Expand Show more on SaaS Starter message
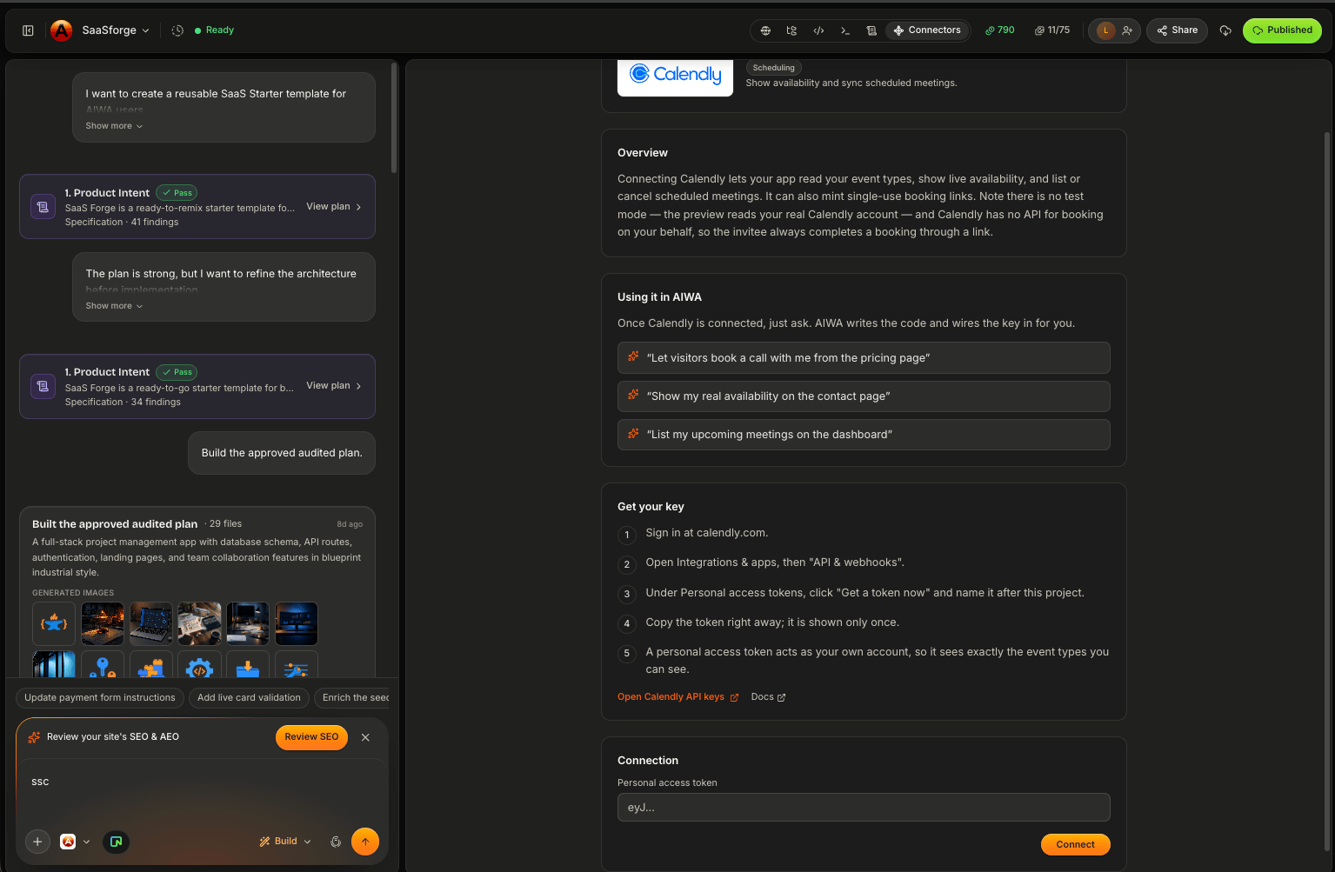 pyautogui.click(x=114, y=126)
